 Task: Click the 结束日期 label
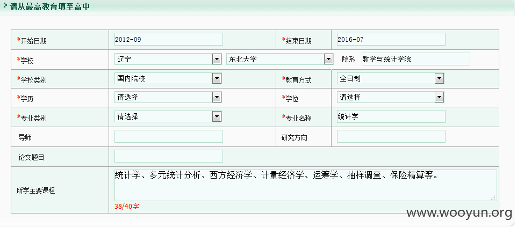click(297, 41)
